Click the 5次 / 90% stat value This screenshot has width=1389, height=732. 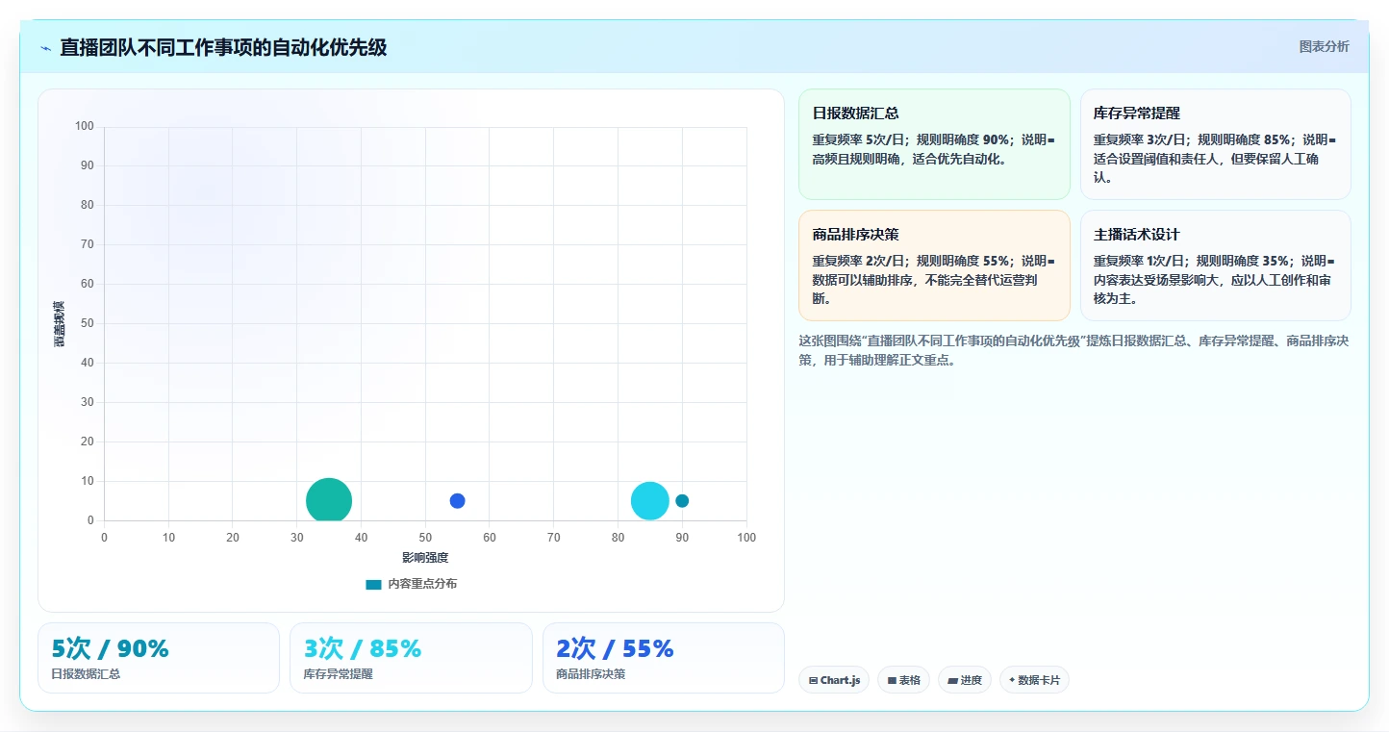point(110,648)
